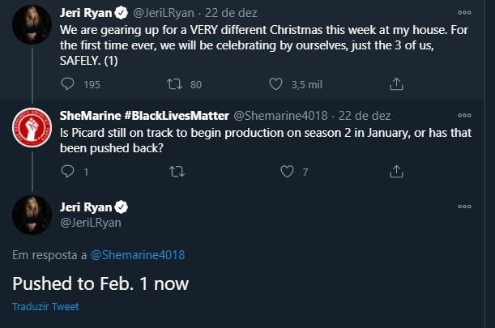Open the @Shemarine4018 mention link

137,255
